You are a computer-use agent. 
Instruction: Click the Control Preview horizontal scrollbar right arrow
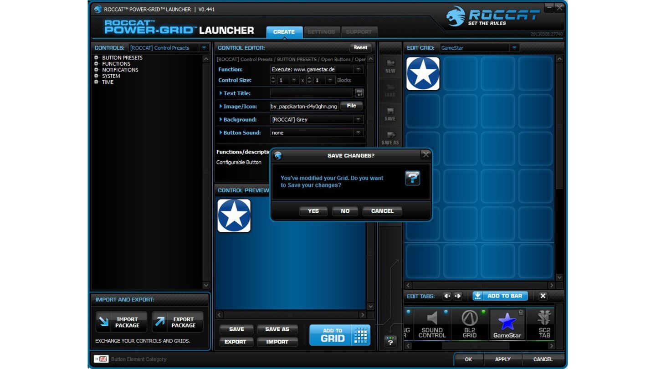[x=363, y=315]
